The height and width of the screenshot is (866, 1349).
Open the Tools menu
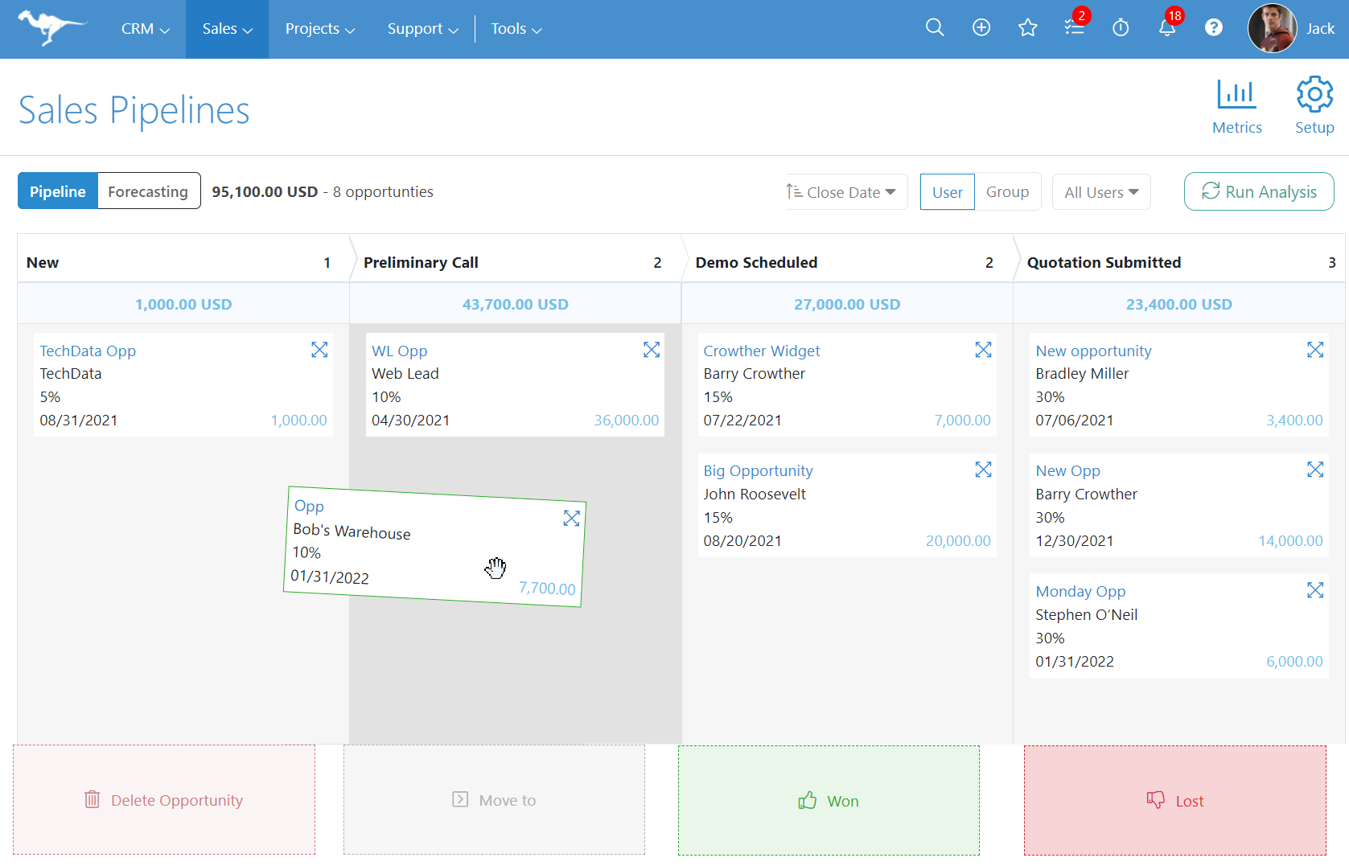point(515,29)
